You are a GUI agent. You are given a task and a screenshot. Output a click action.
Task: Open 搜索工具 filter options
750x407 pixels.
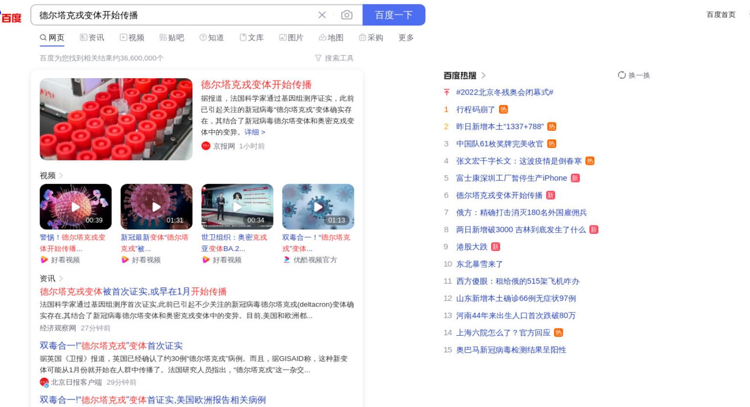pyautogui.click(x=334, y=58)
